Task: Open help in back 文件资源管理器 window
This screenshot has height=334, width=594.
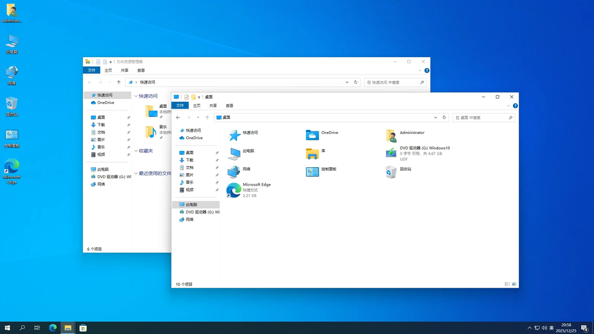Action: click(427, 71)
